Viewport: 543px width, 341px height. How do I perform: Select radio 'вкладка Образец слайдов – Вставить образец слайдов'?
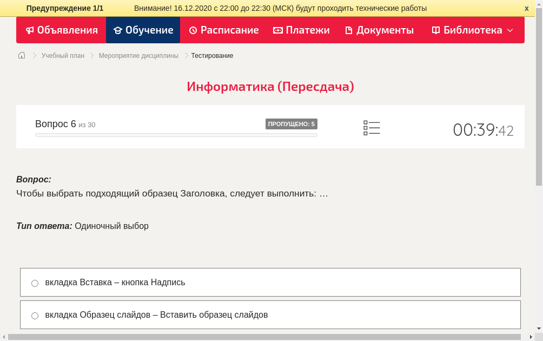35,316
